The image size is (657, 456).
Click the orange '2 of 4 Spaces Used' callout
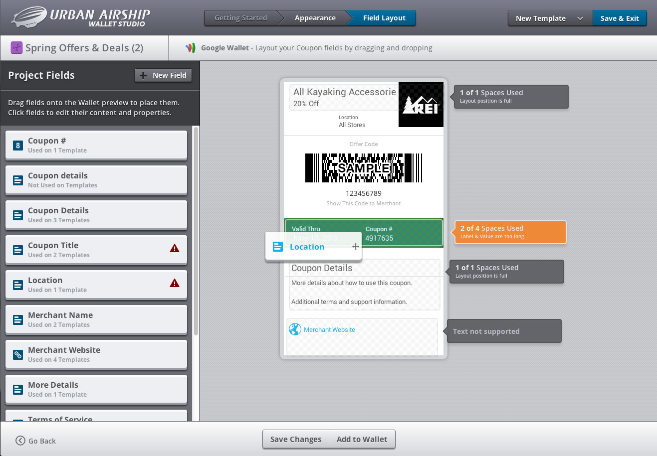click(510, 232)
